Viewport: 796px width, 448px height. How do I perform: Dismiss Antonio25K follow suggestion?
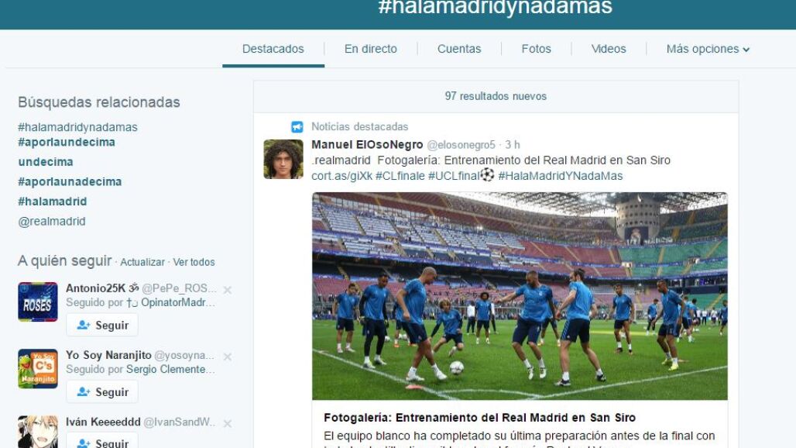[x=228, y=290]
